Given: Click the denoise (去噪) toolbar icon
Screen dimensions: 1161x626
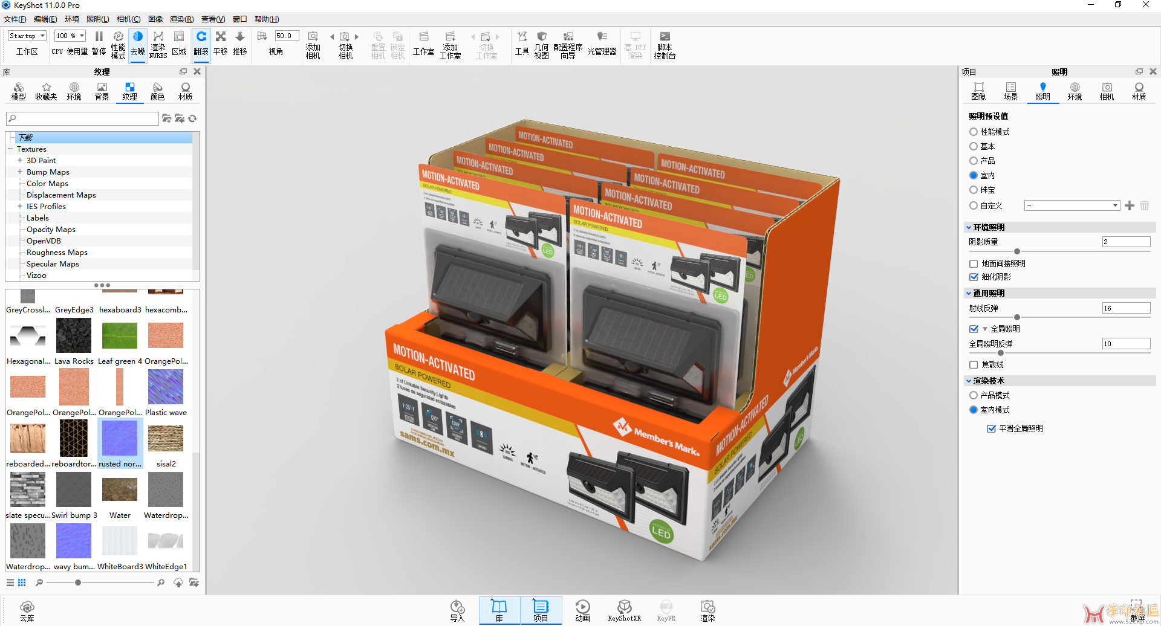Looking at the screenshot, I should (x=138, y=44).
